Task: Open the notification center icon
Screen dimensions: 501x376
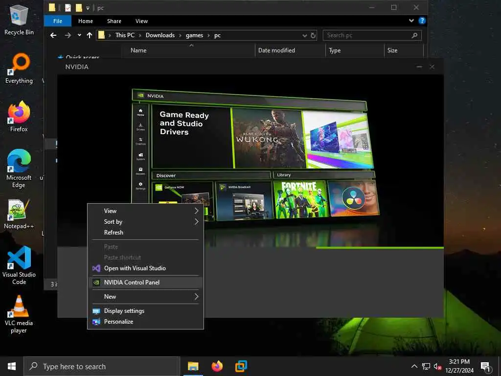Action: click(486, 366)
